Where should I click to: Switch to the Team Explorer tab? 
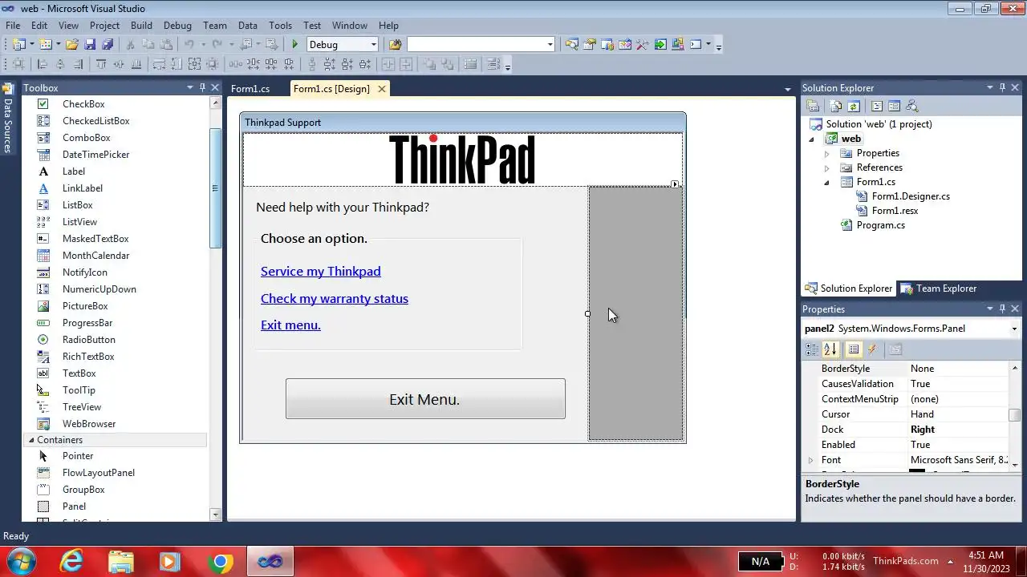939,288
